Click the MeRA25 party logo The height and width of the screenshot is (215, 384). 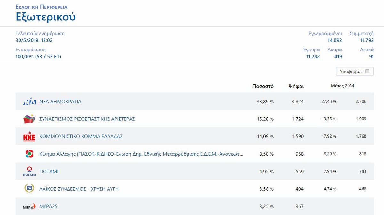tap(29, 207)
